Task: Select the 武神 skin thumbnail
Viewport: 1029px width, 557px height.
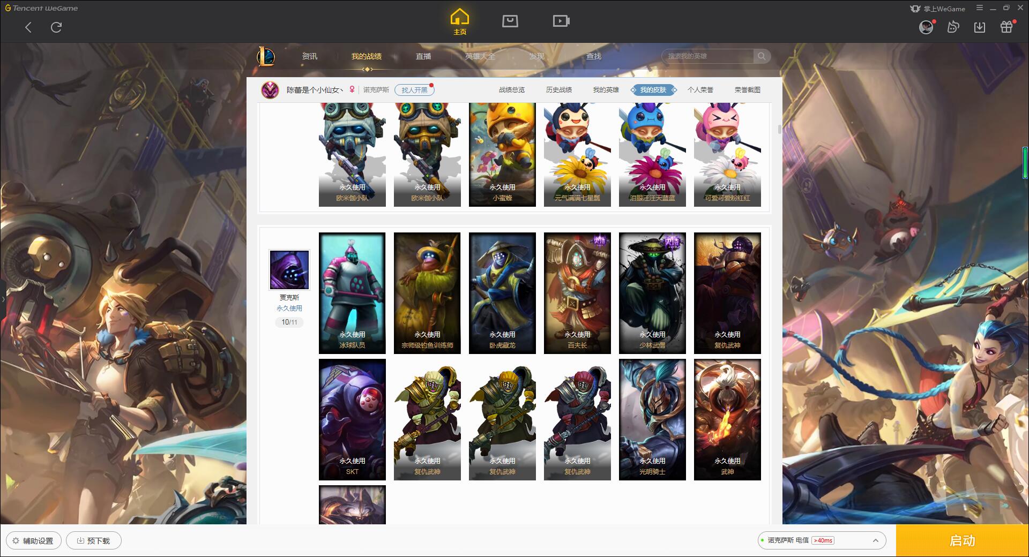Action: tap(727, 419)
